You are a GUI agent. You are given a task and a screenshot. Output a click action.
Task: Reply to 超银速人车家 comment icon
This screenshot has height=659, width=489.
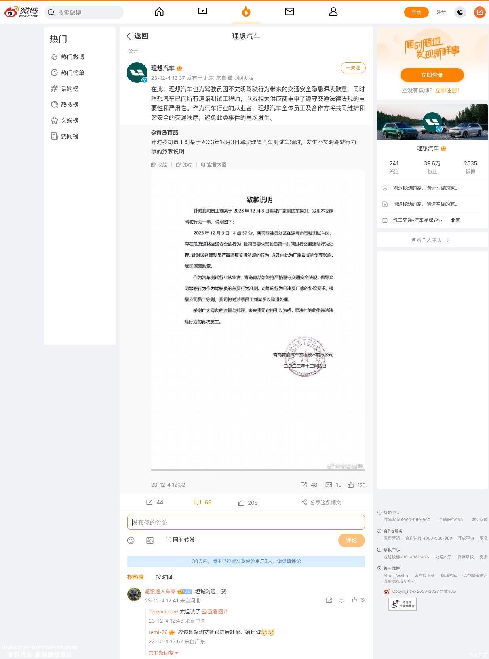pos(342,600)
